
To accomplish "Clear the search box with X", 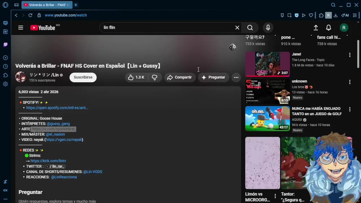I will 237,28.
